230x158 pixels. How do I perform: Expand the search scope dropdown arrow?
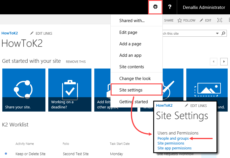click(x=217, y=34)
